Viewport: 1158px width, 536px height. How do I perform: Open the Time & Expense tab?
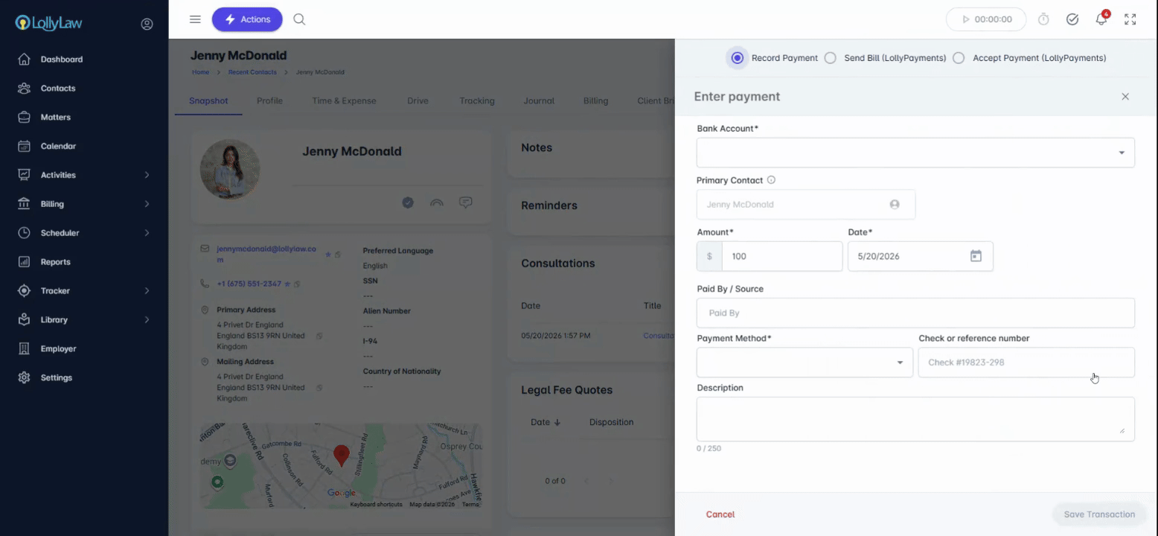tap(344, 100)
